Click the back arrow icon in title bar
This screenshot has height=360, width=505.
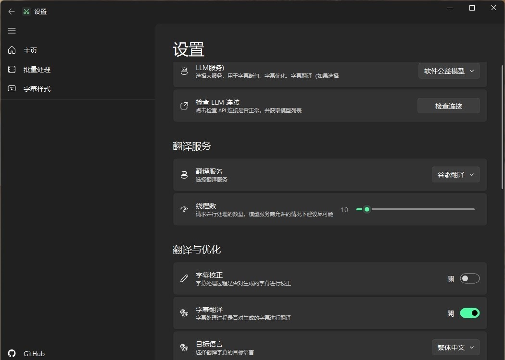point(12,12)
